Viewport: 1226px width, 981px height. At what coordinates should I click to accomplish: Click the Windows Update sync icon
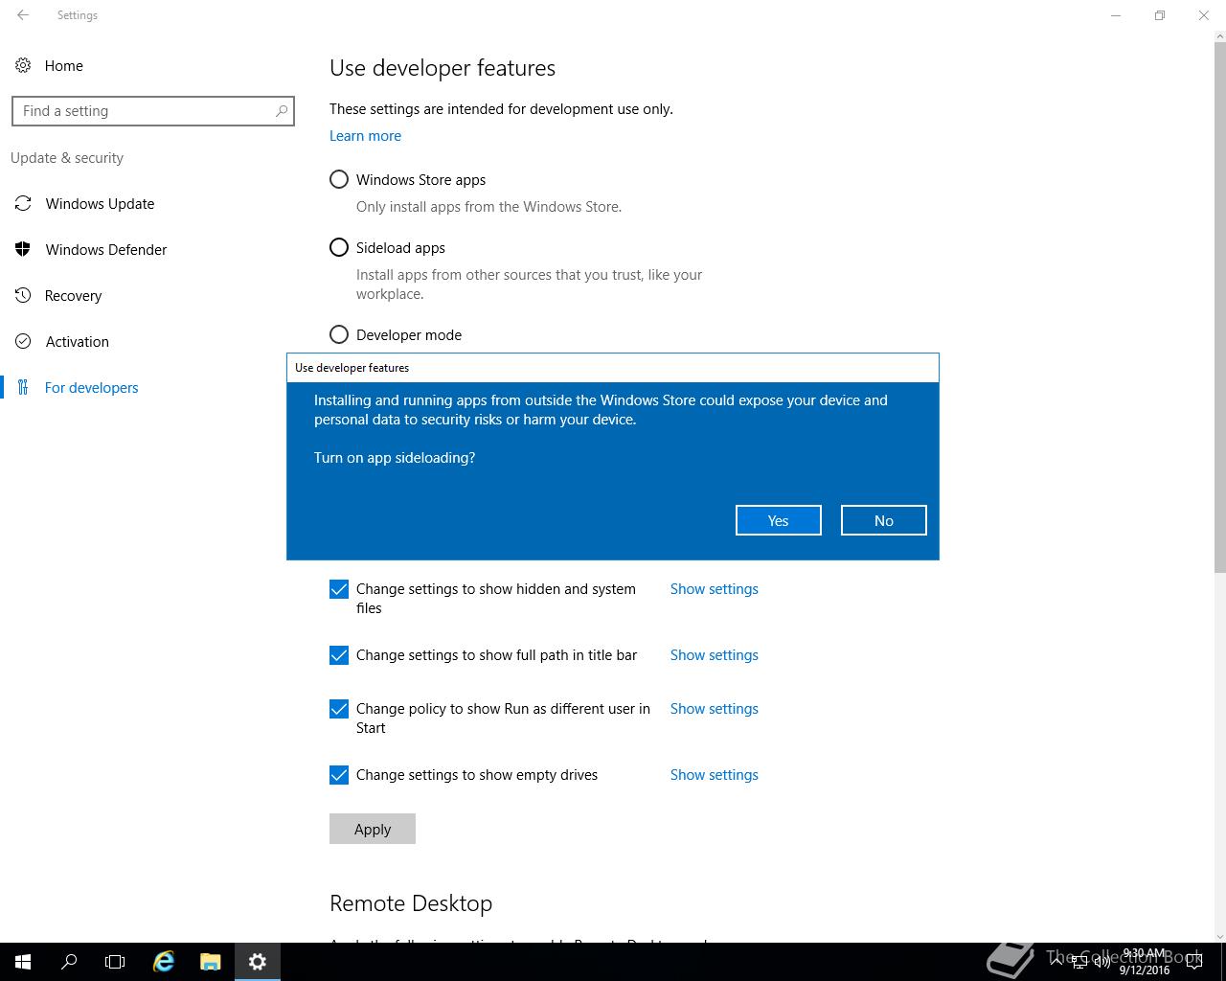click(23, 204)
